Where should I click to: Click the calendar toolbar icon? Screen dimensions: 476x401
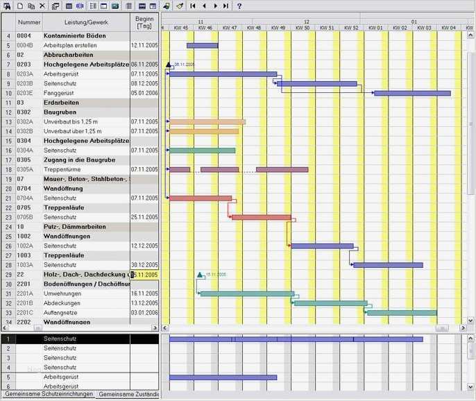pyautogui.click(x=153, y=6)
